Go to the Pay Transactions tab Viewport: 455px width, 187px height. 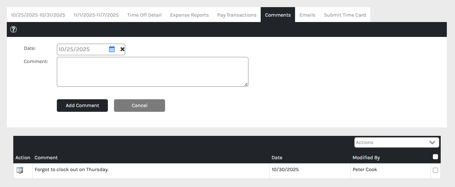[x=237, y=15]
